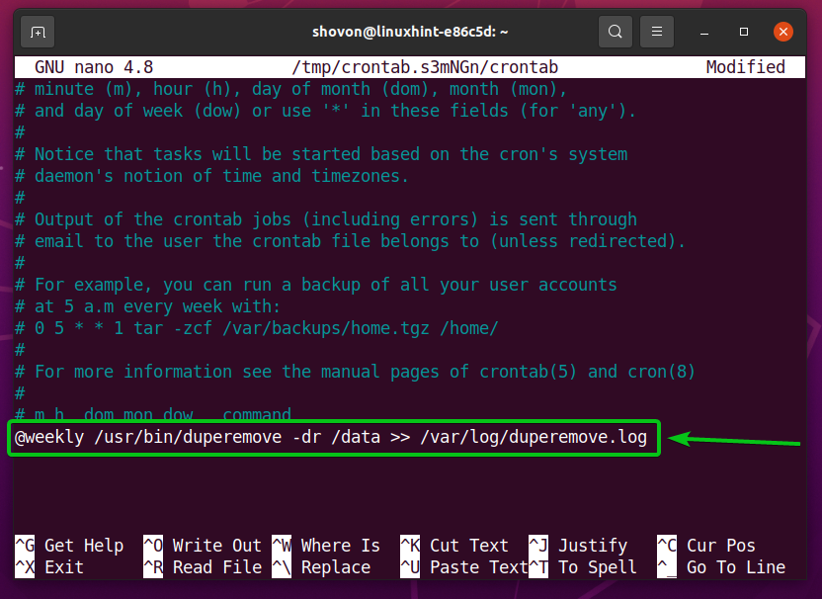Click the ^_ Go To Line shortcut
This screenshot has width=822, height=599.
(721, 567)
